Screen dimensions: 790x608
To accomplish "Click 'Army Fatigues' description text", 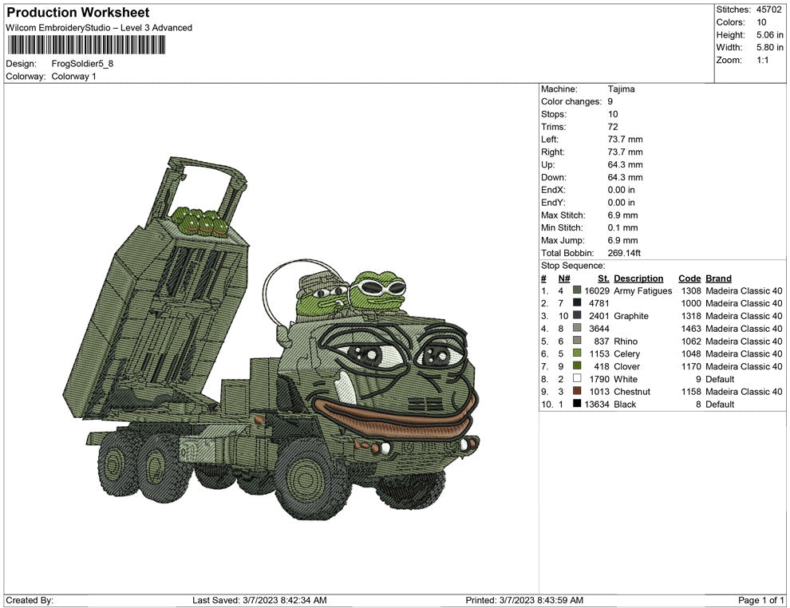I will [643, 290].
